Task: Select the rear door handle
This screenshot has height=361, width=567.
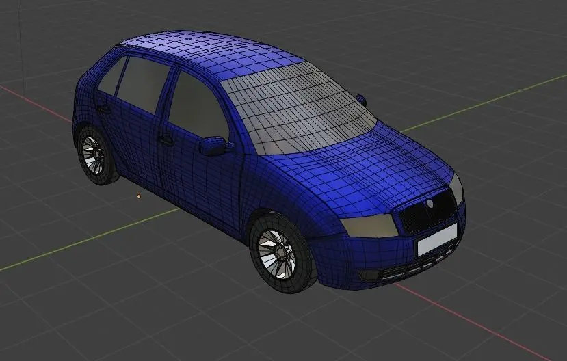Action: 103,108
